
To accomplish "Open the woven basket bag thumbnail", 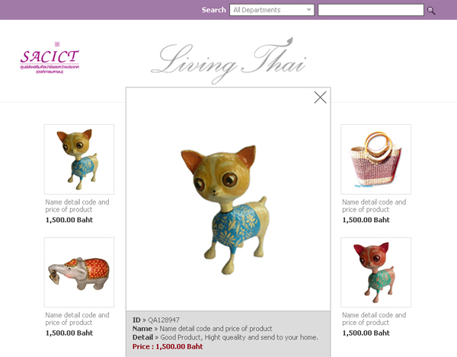I will coord(376,159).
